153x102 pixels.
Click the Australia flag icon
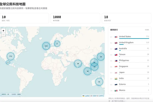[116, 49]
